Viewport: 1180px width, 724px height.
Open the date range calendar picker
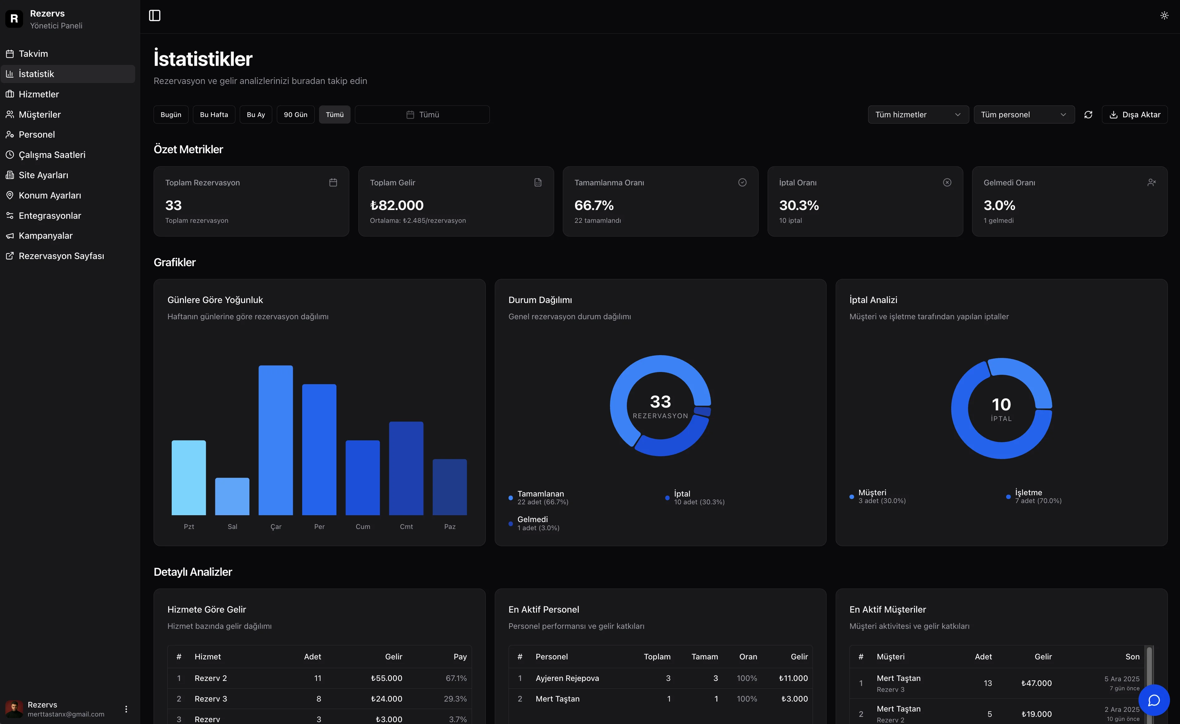(421, 114)
